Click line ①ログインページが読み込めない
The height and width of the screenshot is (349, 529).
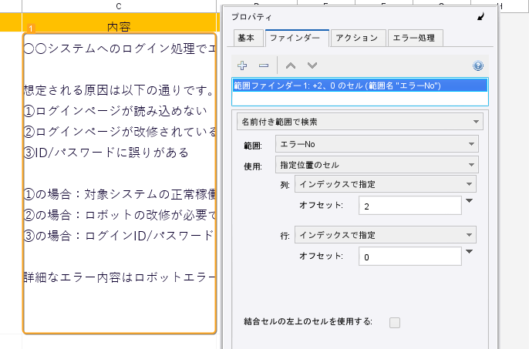[x=116, y=111]
